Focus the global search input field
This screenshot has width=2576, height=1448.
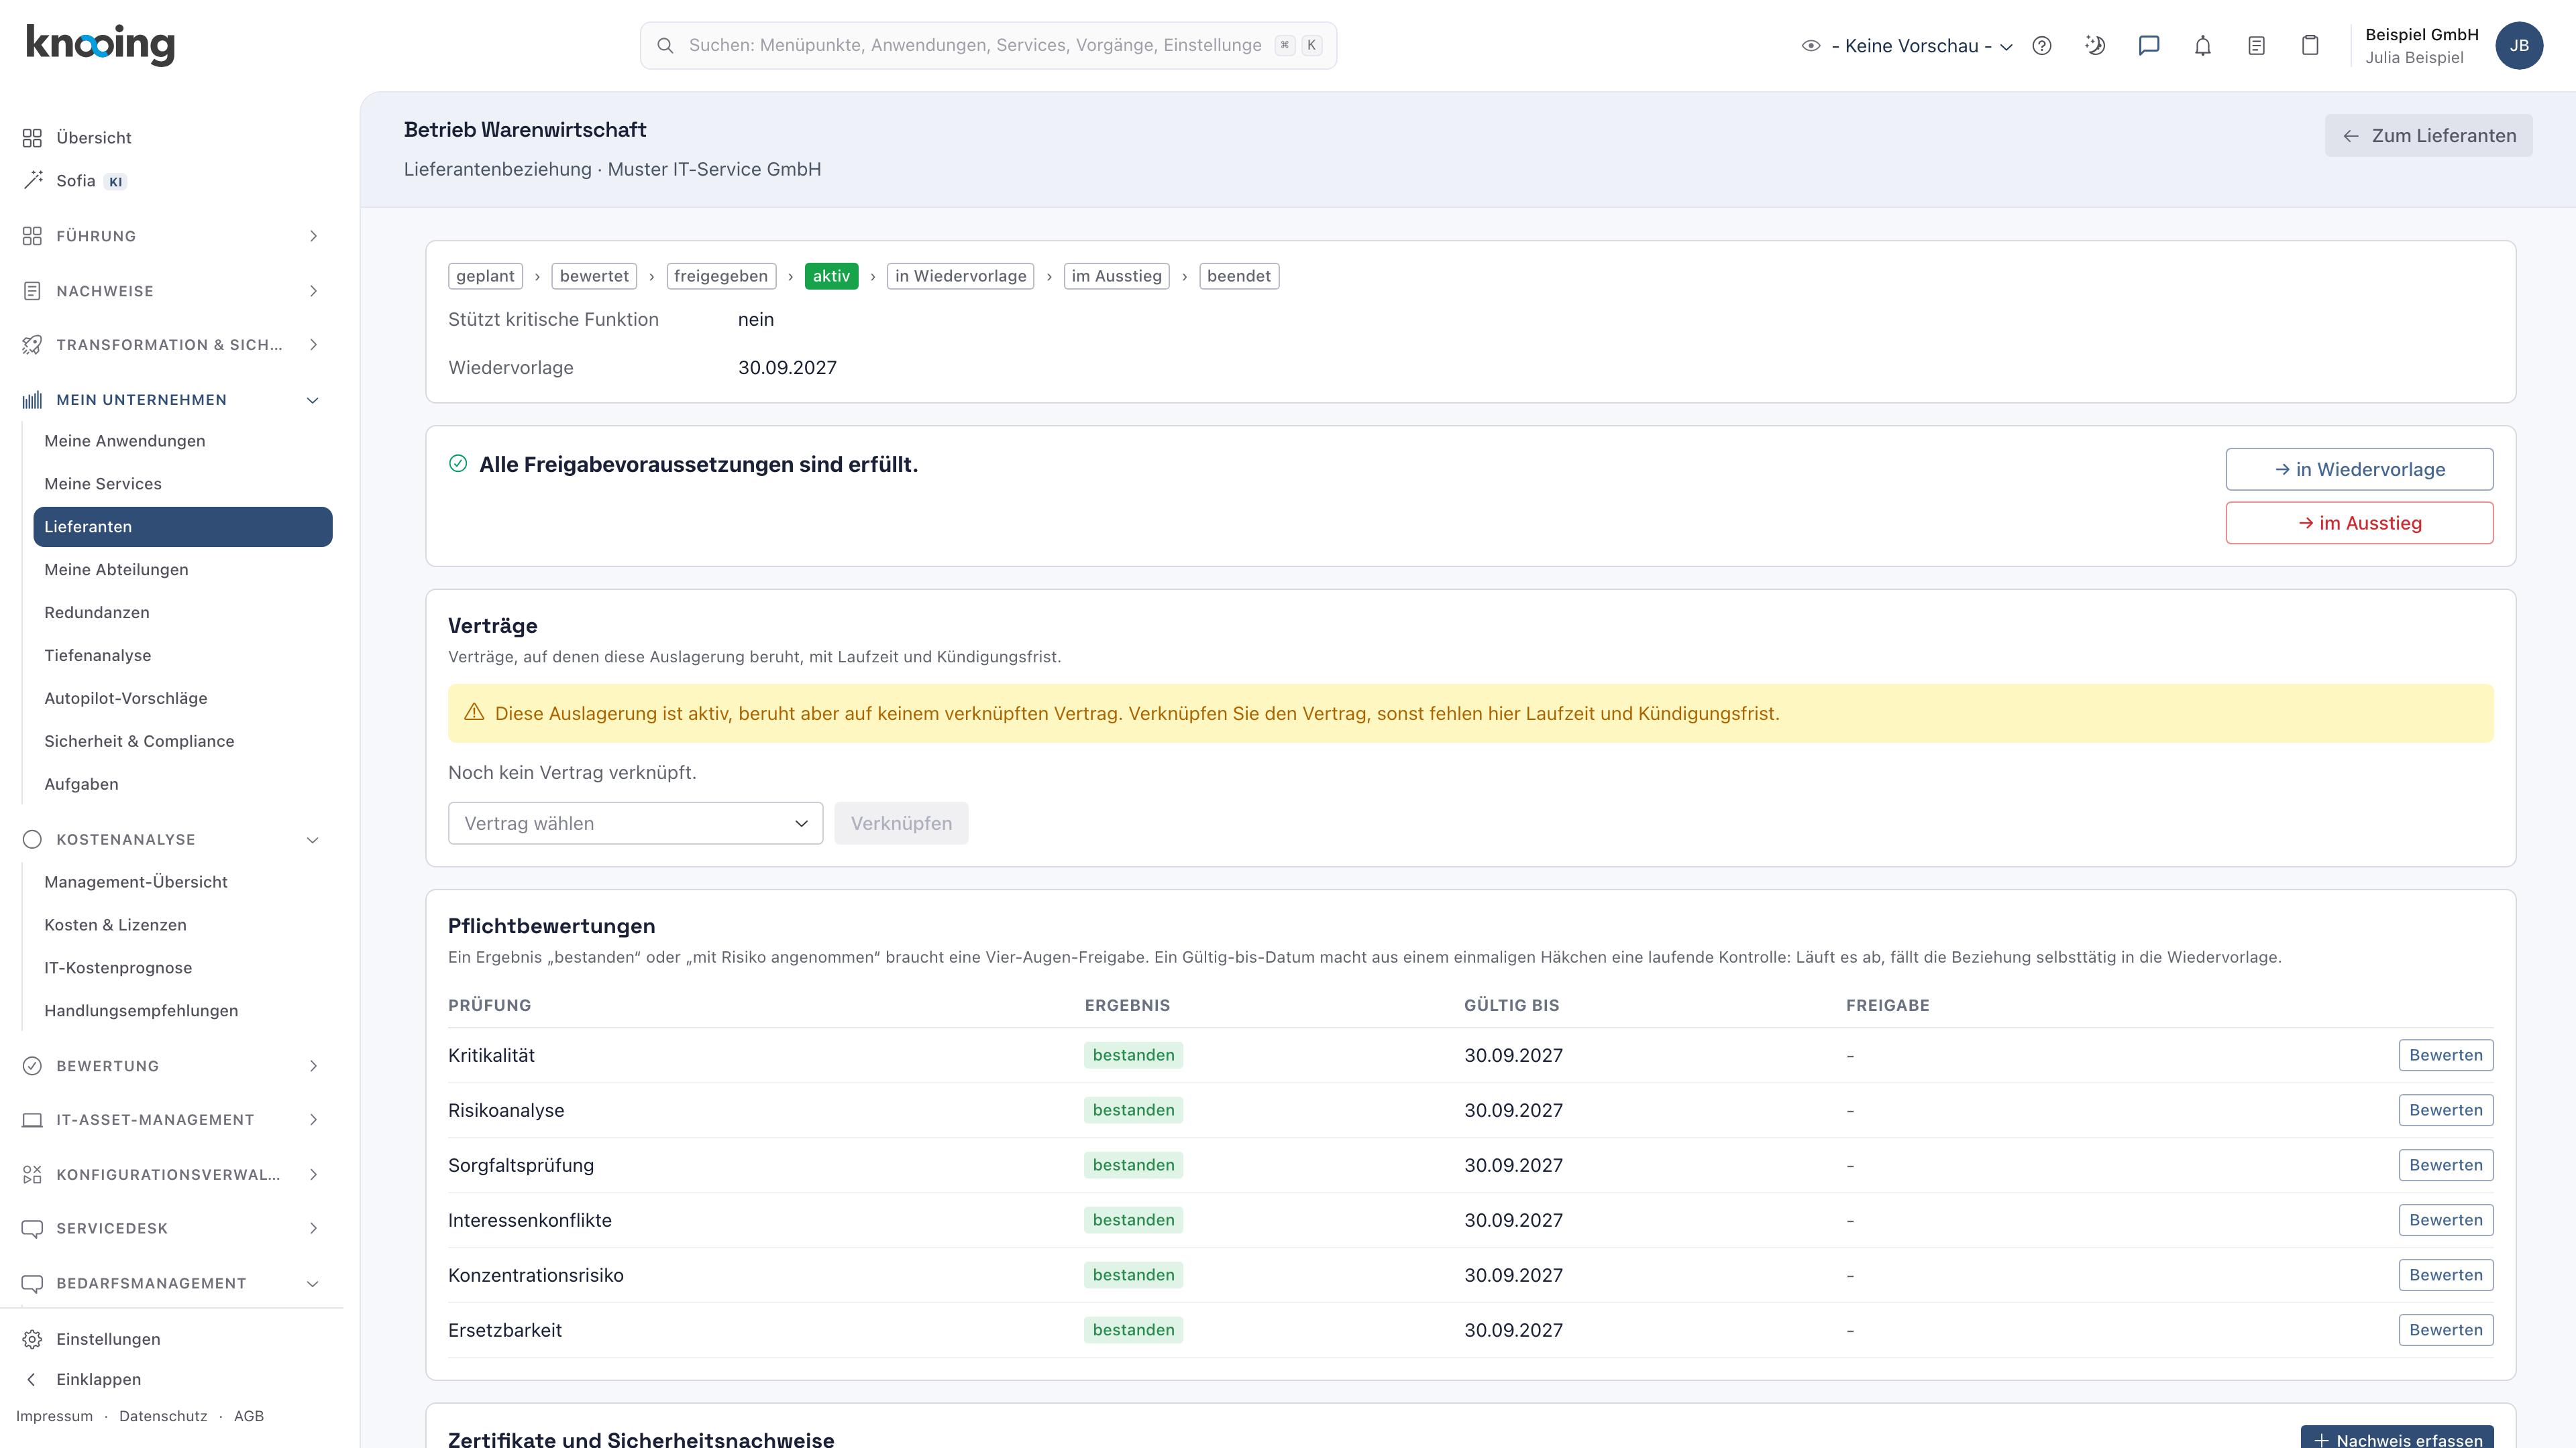[988, 46]
